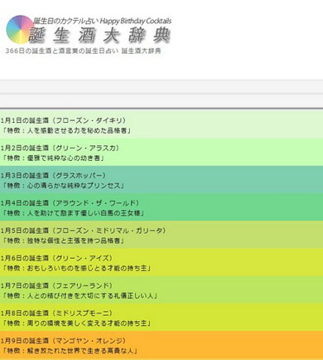Click the rainbow color wheel logo
323x360 pixels.
(20, 30)
